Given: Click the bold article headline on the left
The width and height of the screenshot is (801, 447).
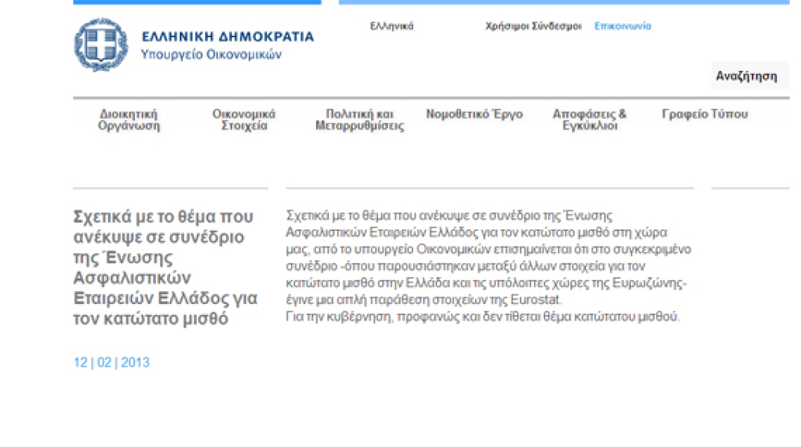Looking at the screenshot, I should pyautogui.click(x=166, y=267).
